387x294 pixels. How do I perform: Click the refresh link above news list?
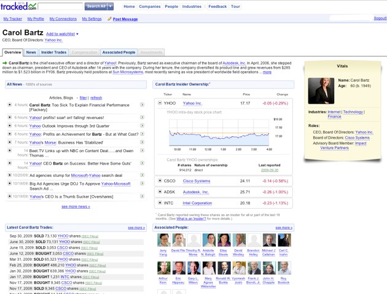tap(96, 98)
